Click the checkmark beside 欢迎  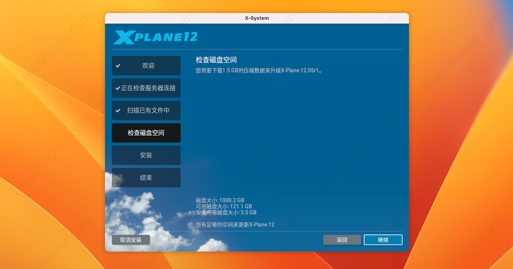(118, 66)
